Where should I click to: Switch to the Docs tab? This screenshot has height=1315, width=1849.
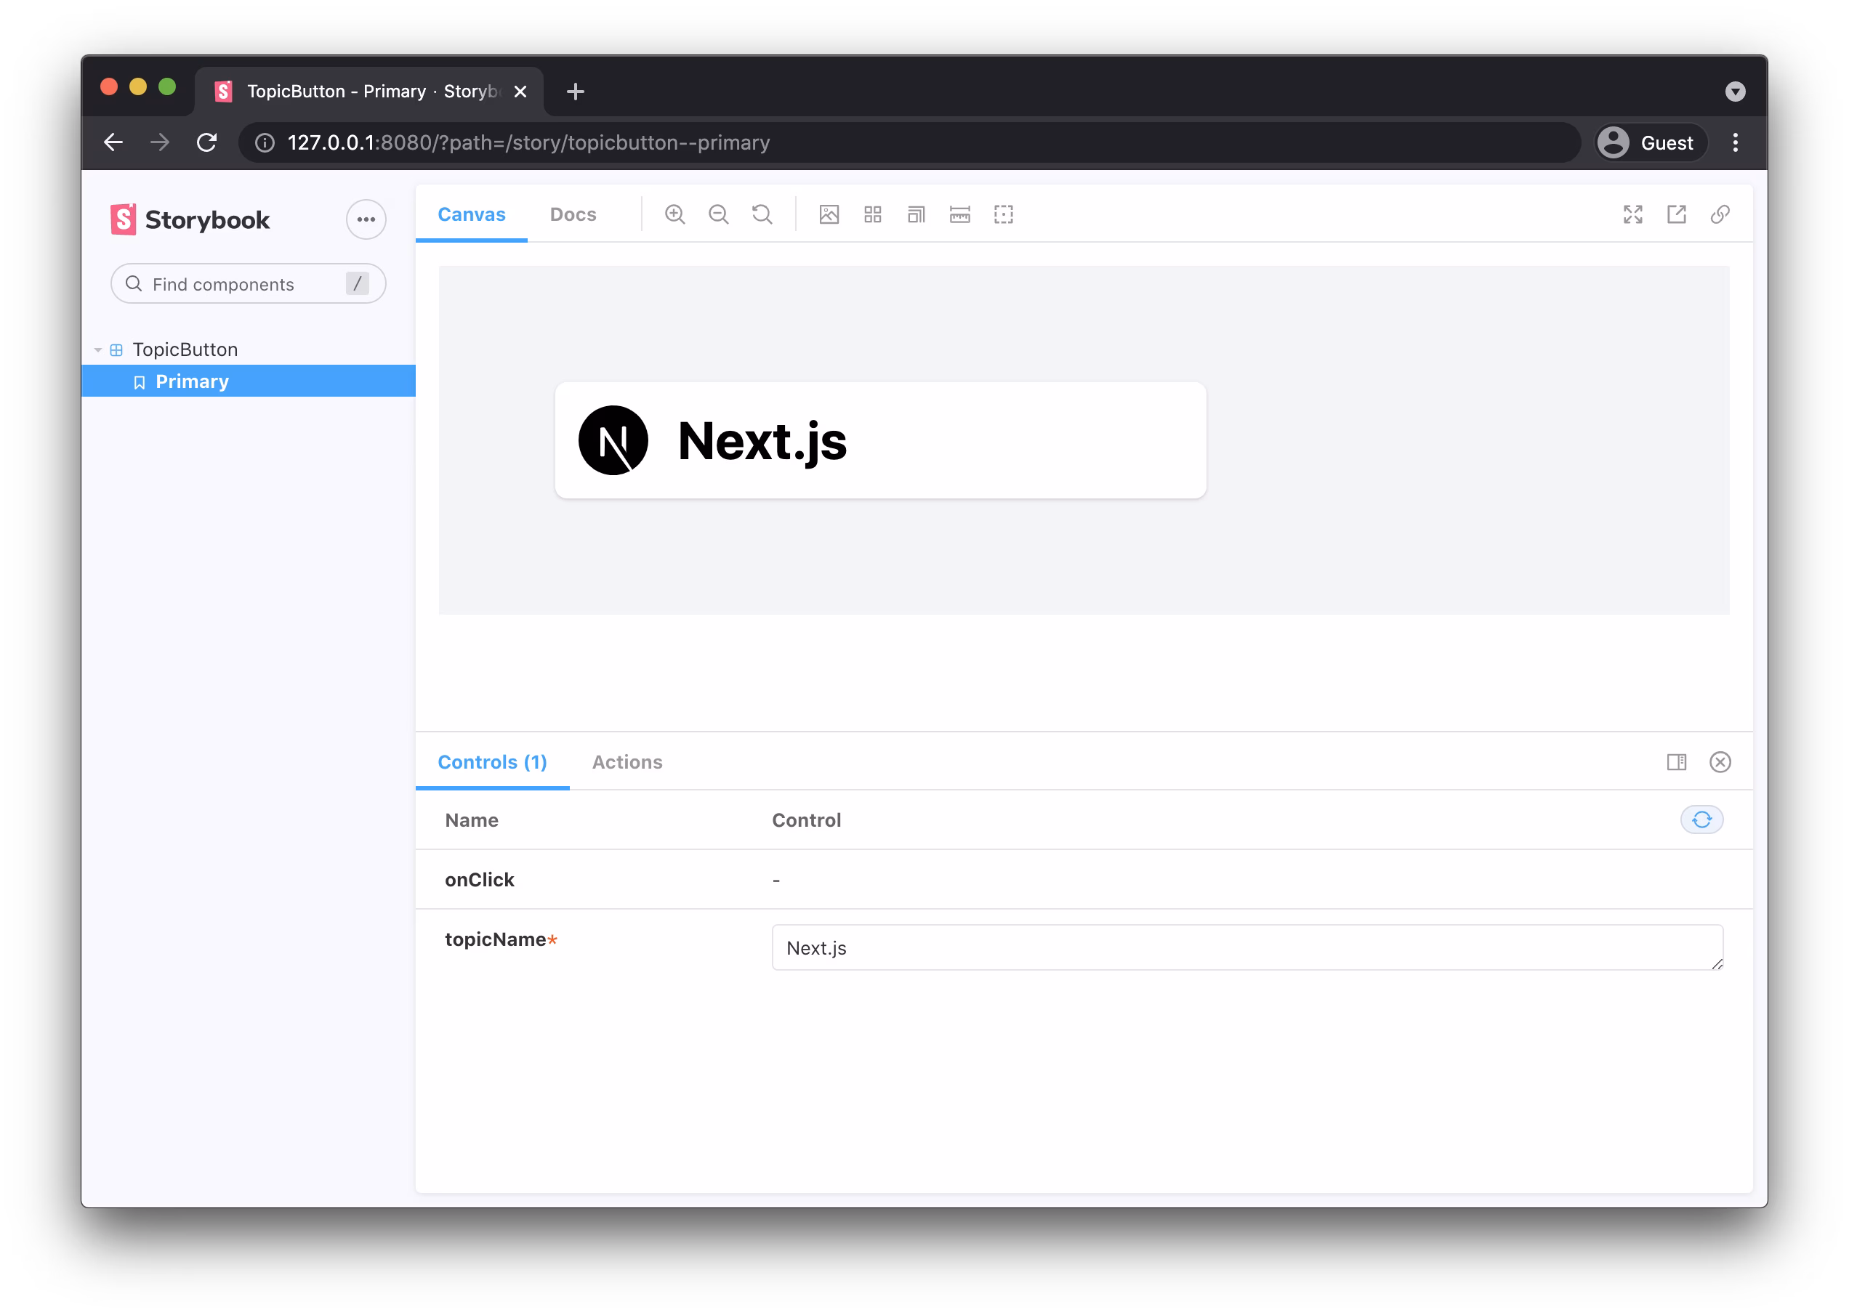573,214
